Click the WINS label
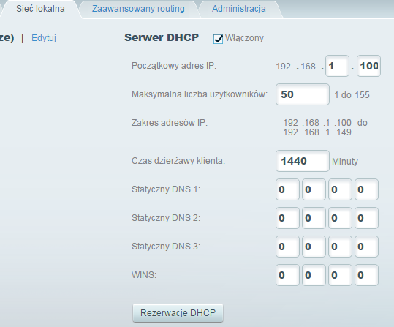 click(144, 275)
